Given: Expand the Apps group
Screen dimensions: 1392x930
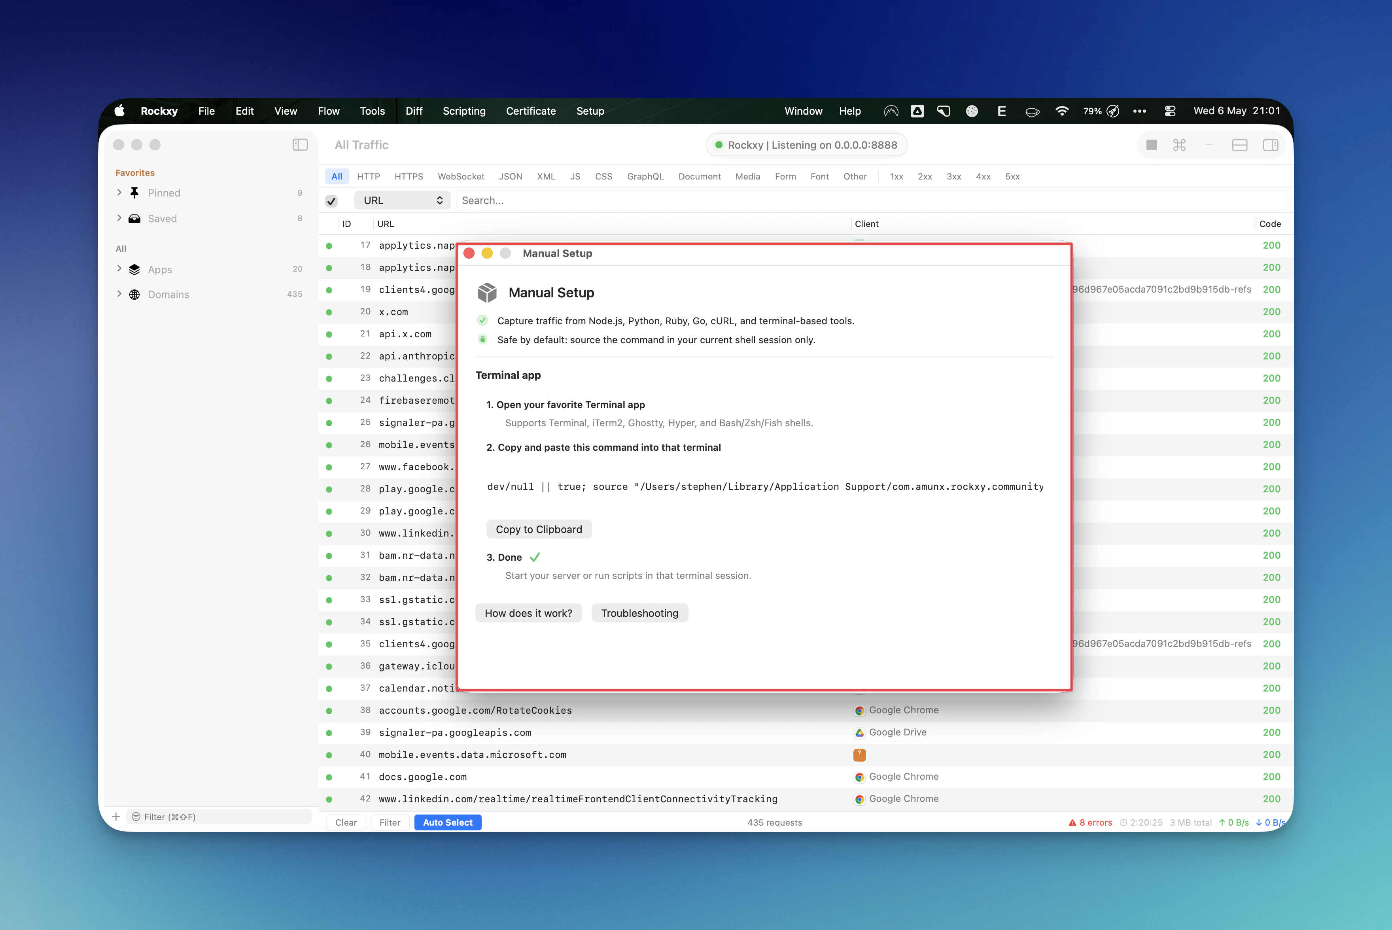Looking at the screenshot, I should click(x=119, y=269).
